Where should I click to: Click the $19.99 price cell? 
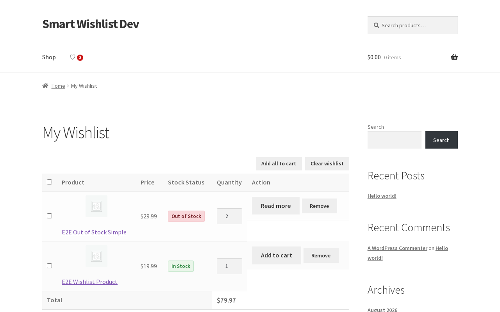tap(149, 266)
